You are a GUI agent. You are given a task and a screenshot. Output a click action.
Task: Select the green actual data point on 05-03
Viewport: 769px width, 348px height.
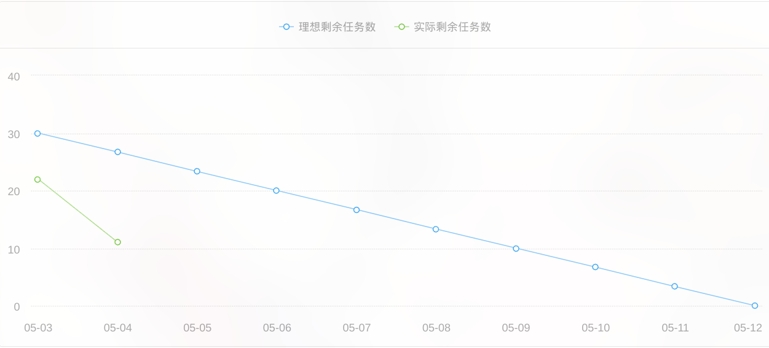point(37,180)
